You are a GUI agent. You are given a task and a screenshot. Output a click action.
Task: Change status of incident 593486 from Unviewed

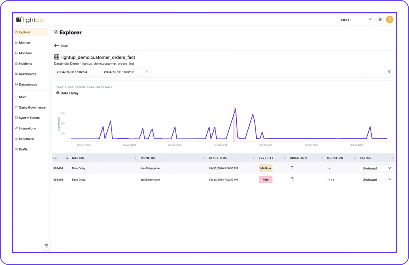[376, 168]
